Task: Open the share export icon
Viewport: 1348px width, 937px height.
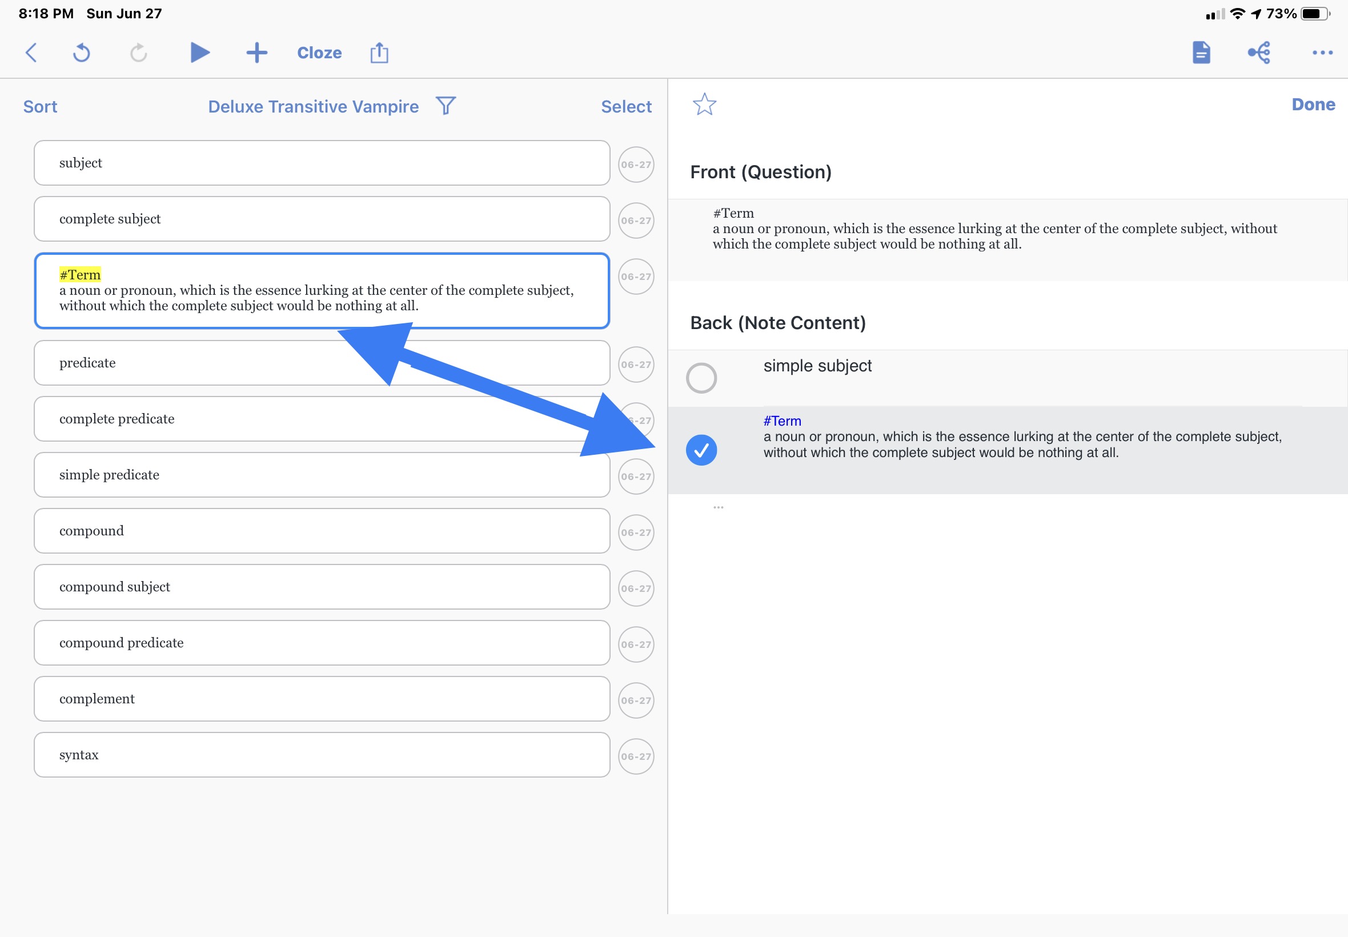Action: tap(379, 53)
